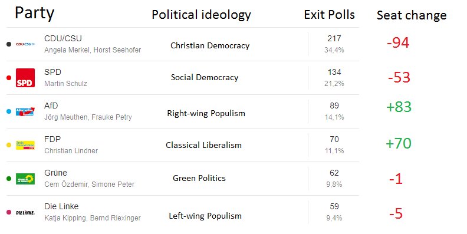Select the green Grüne sunflower logo
The image size is (467, 234).
click(x=25, y=179)
